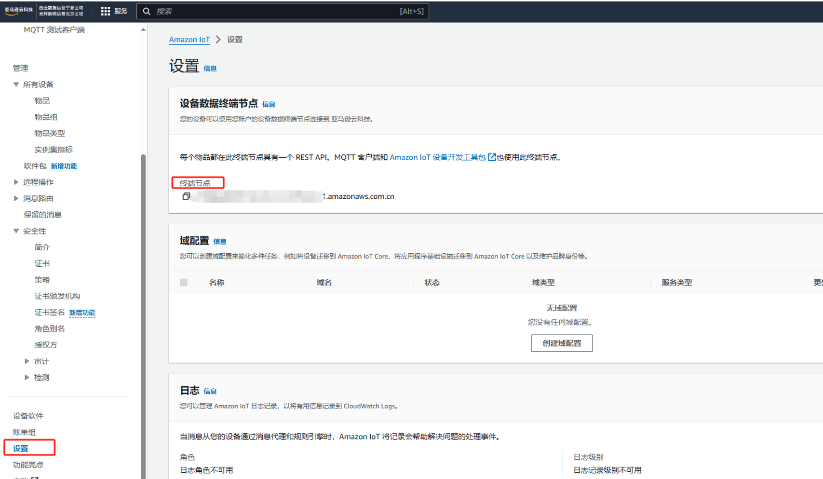Collapse the 所有设备 tree section

16,84
